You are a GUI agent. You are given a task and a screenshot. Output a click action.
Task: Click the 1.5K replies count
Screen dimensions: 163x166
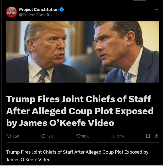click(16, 136)
